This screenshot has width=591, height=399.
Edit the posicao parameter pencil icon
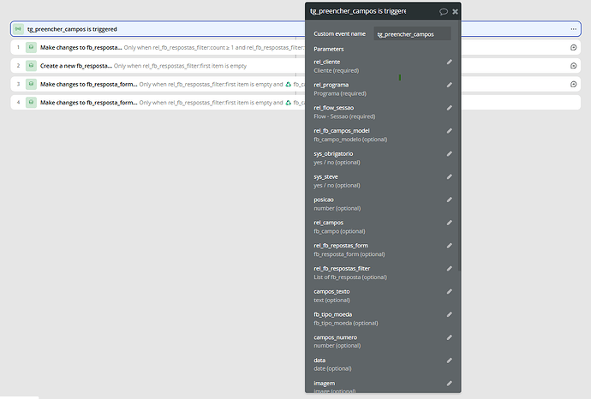[450, 199]
